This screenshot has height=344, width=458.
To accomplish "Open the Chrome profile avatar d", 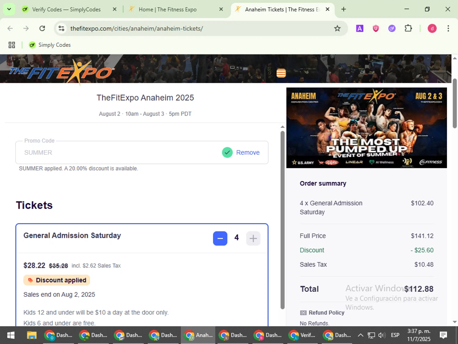I will [432, 28].
